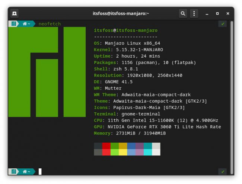Screen dimensions: 242x184
Task: Open the terminal search tool
Action: coord(183,13)
